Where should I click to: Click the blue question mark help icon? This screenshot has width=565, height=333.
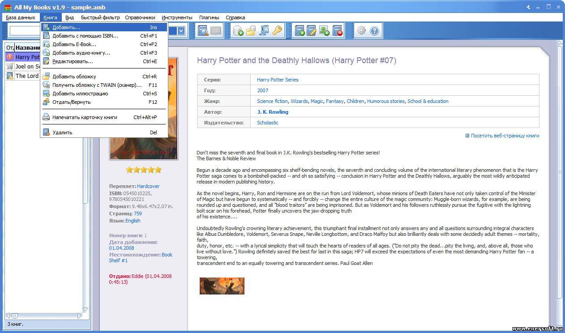tap(374, 31)
